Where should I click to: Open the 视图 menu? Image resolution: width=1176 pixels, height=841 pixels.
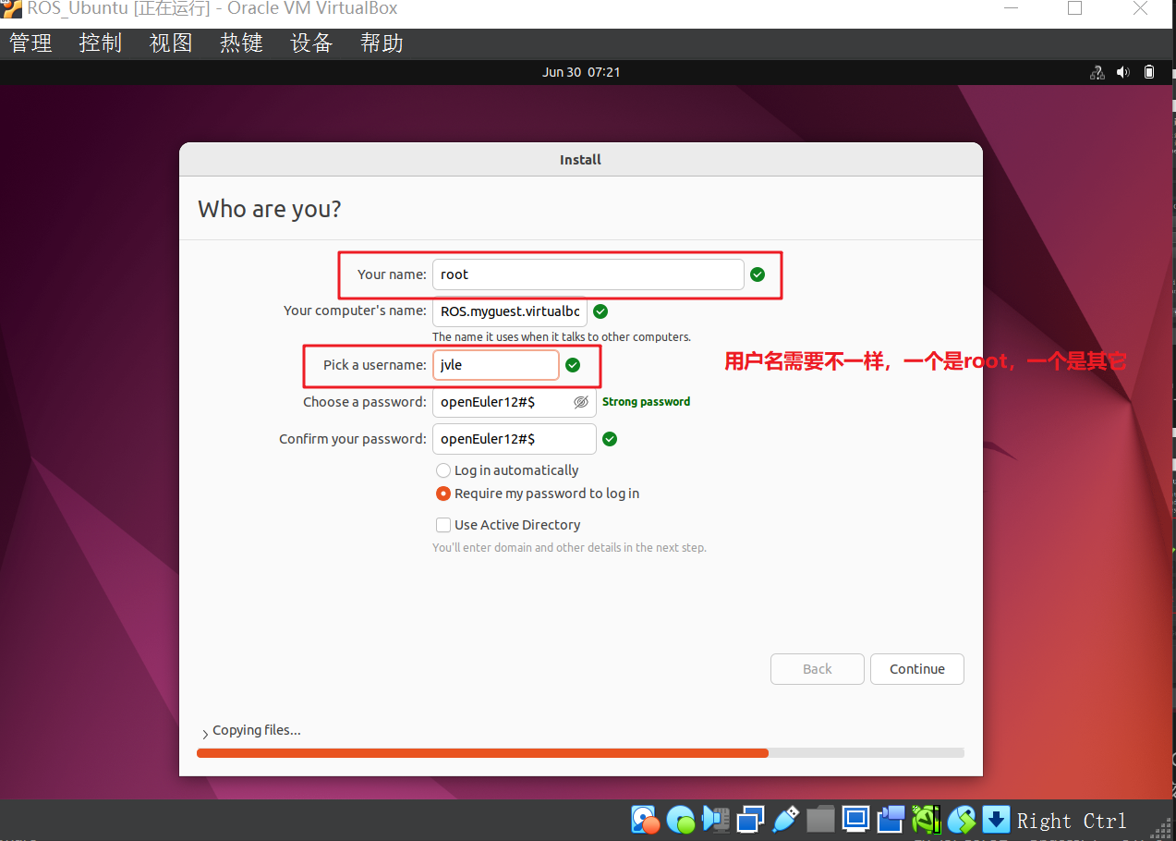pos(171,43)
